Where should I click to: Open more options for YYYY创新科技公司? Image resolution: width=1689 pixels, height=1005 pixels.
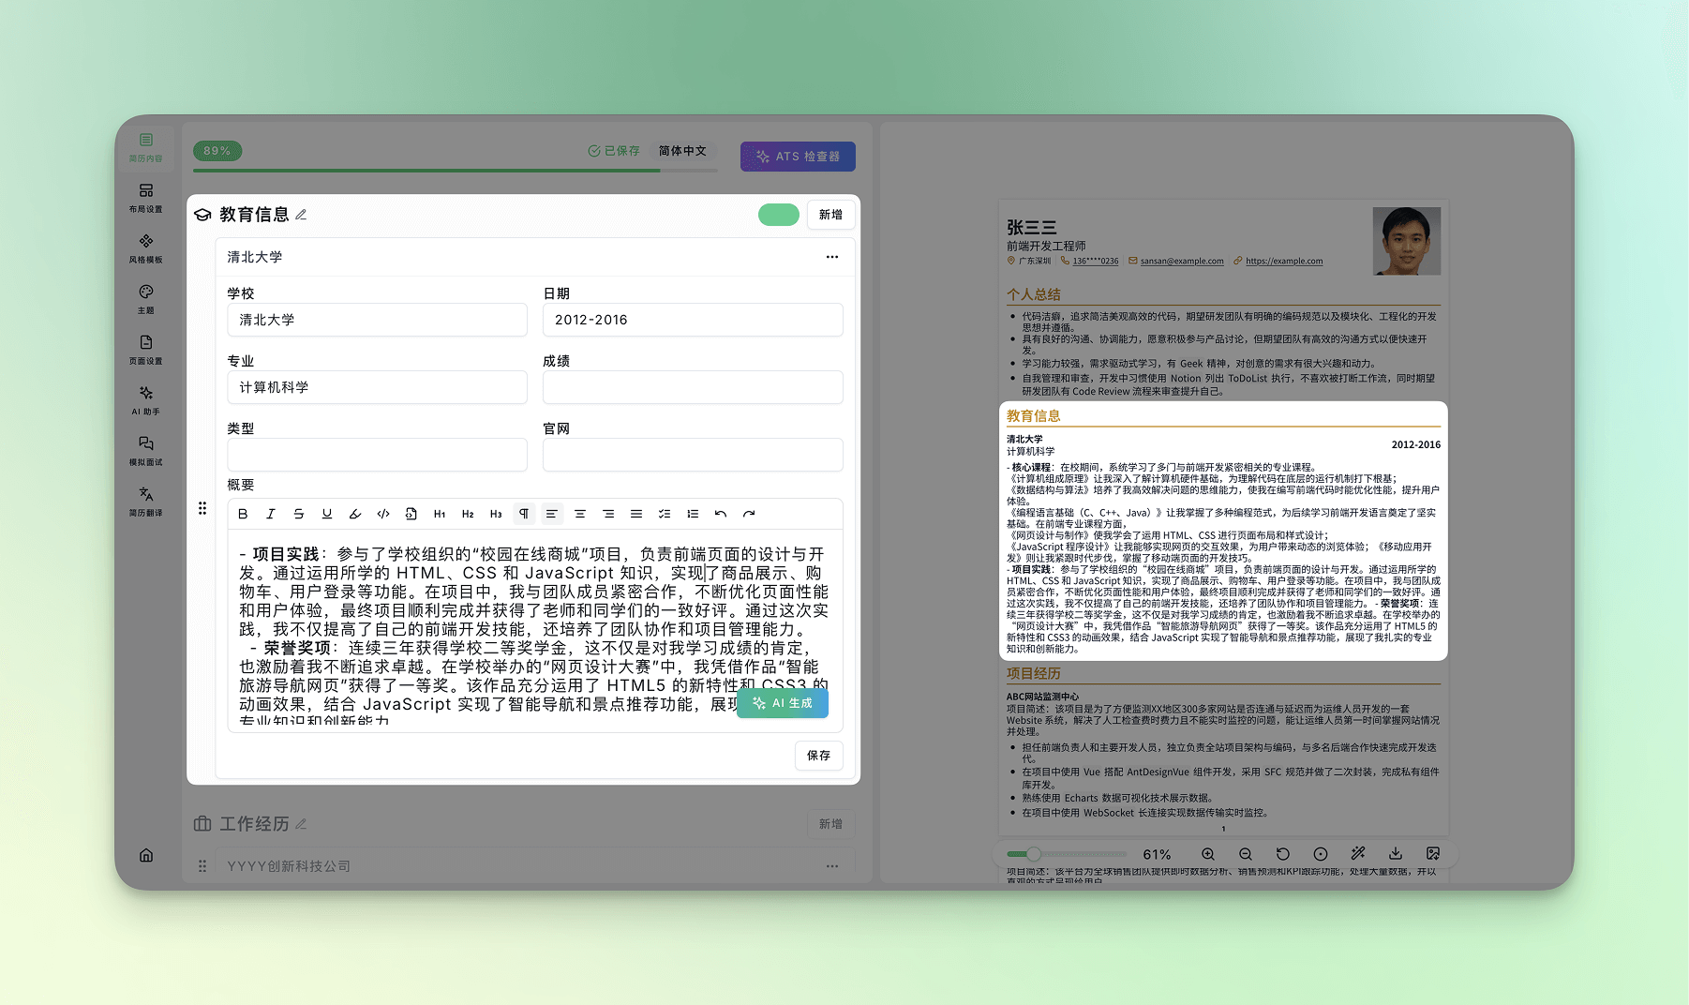pos(831,866)
